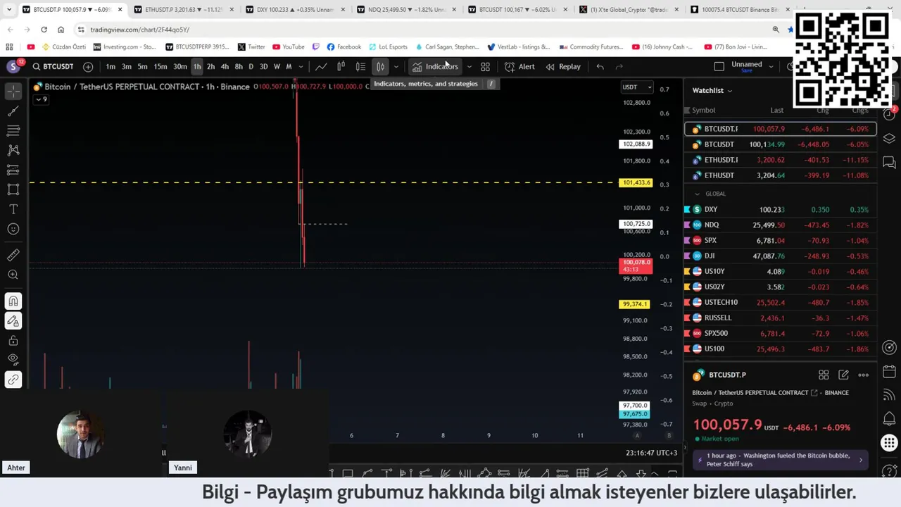Reload the TradingView page
The image size is (901, 507).
pyautogui.click(x=44, y=30)
